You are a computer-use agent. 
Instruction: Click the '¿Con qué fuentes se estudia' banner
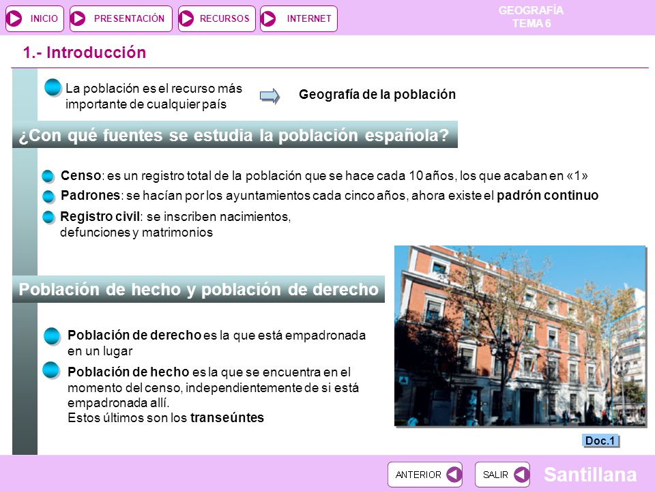[235, 135]
